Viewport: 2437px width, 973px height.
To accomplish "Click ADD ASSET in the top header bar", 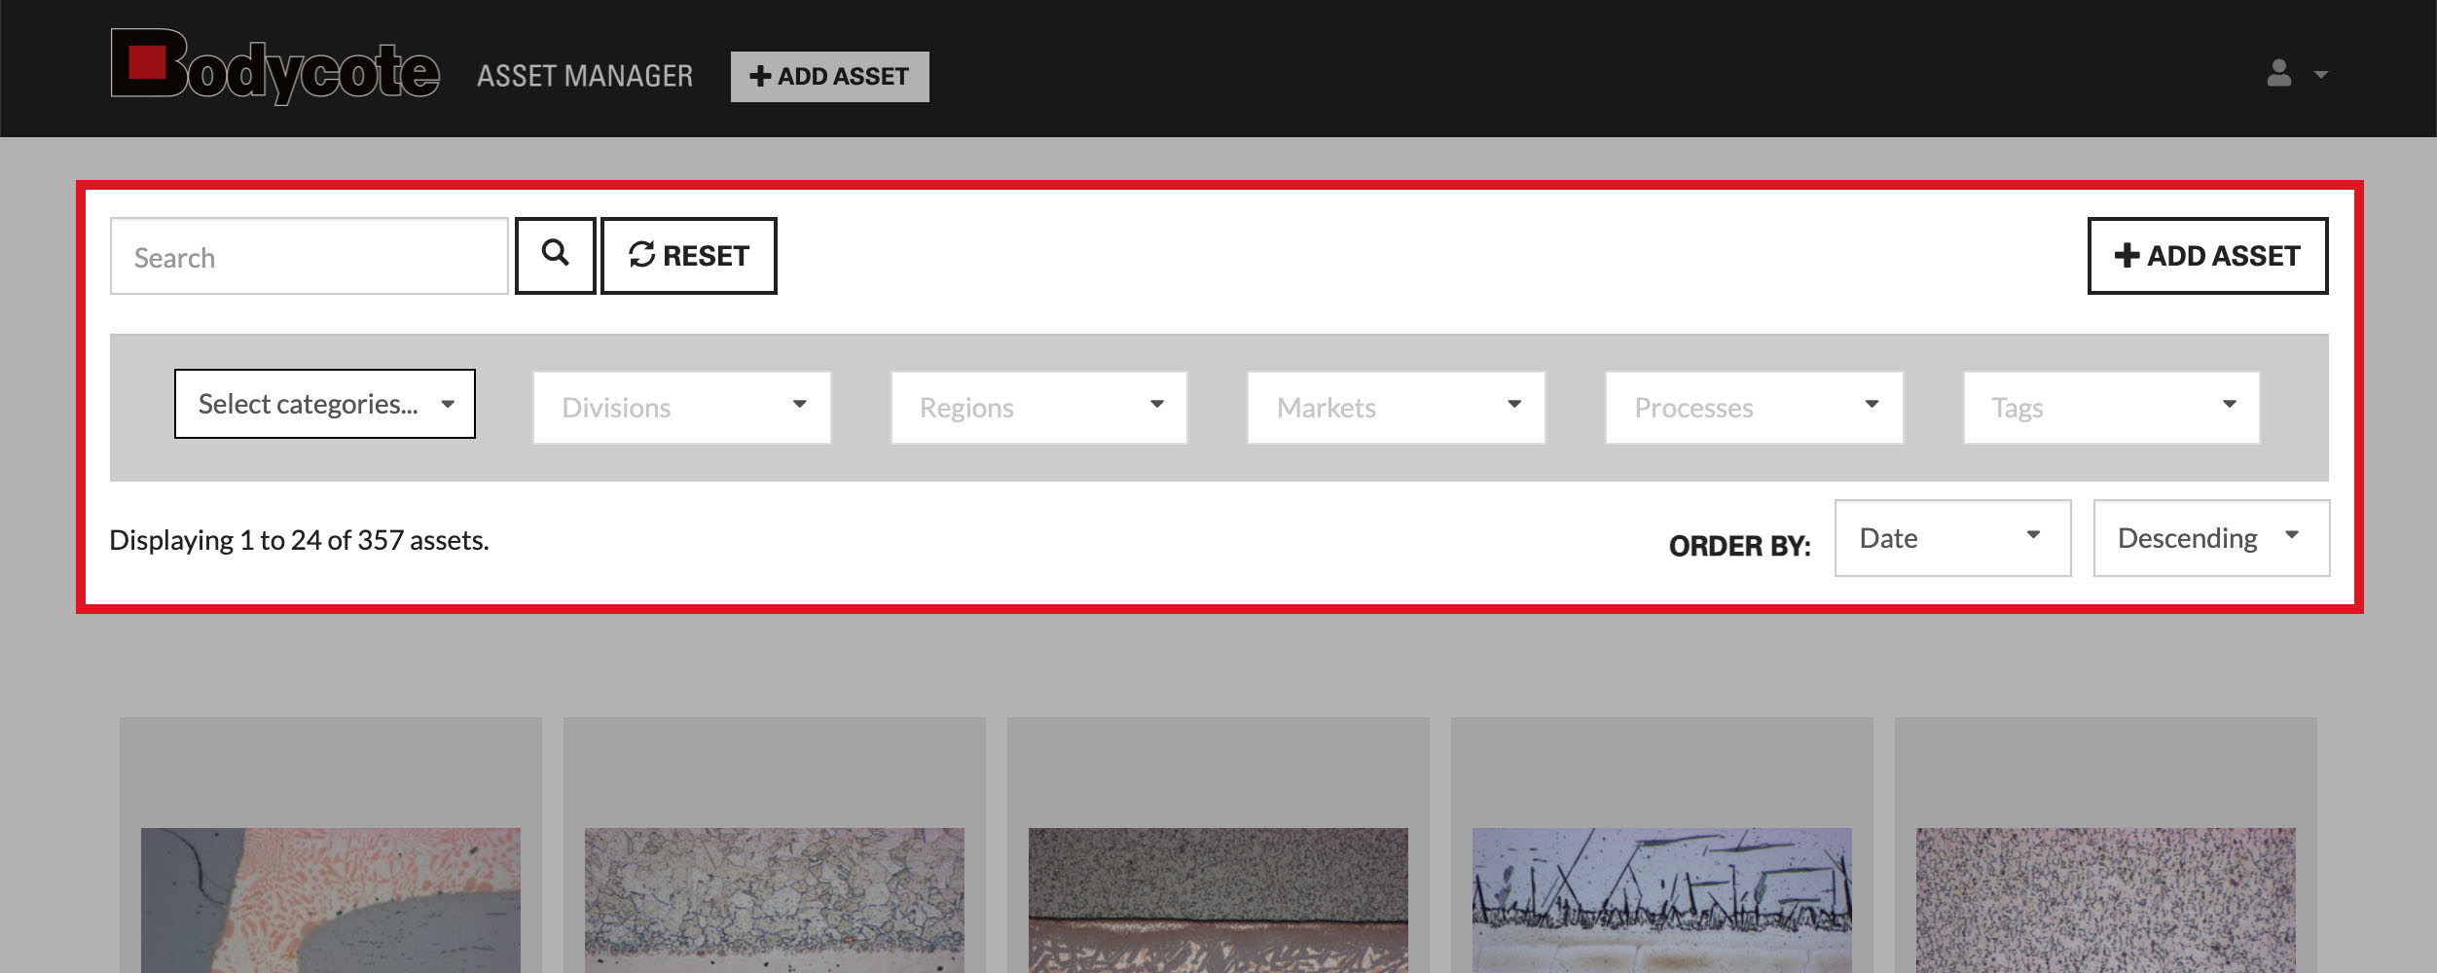I will point(829,77).
